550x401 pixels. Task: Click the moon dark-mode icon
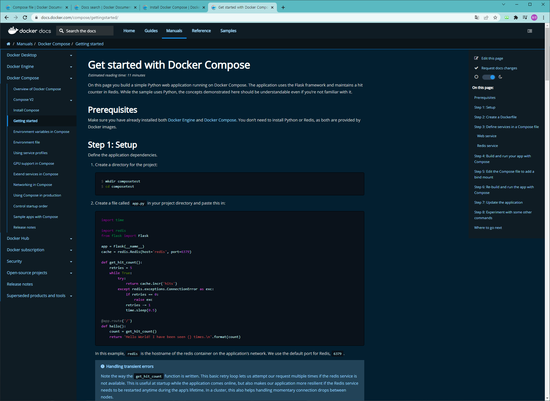pos(500,77)
